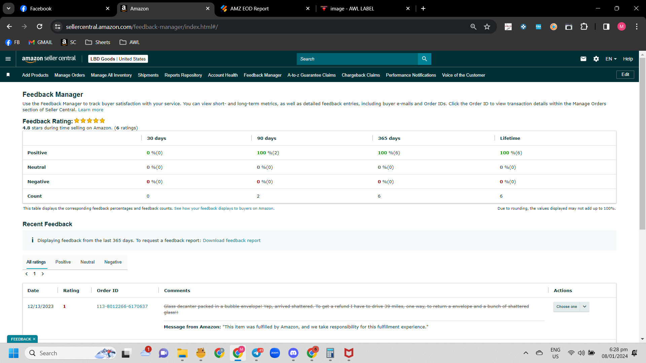Open Manage Orders in the nav bar

point(70,75)
